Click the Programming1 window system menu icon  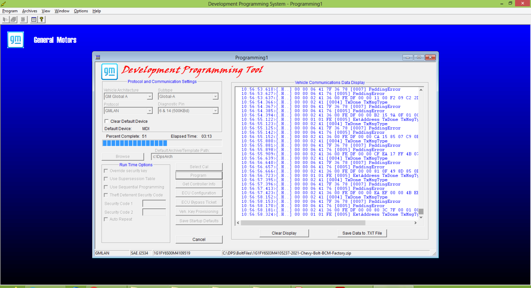point(98,57)
